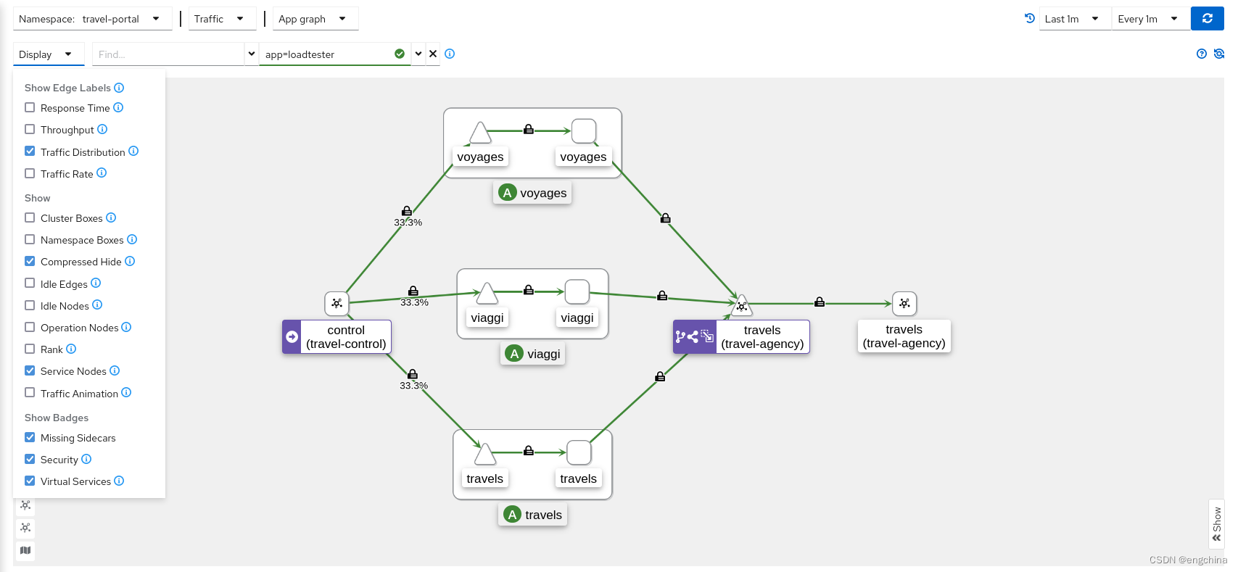Open the Security badge info icon
This screenshot has height=572, width=1238.
point(86,459)
